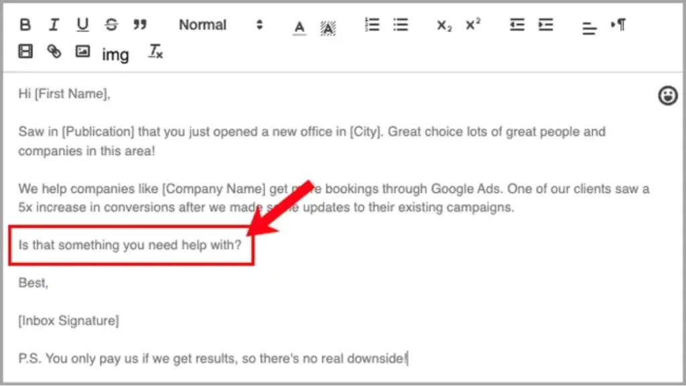Click the 'Best,' sign-off line

point(33,283)
